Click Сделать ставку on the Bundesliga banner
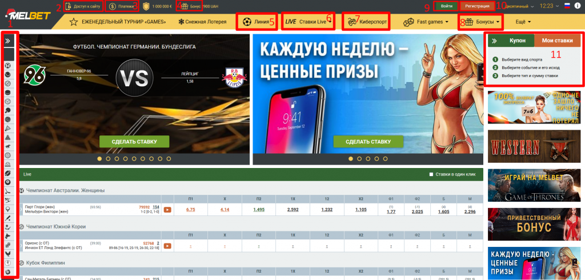 pos(134,142)
